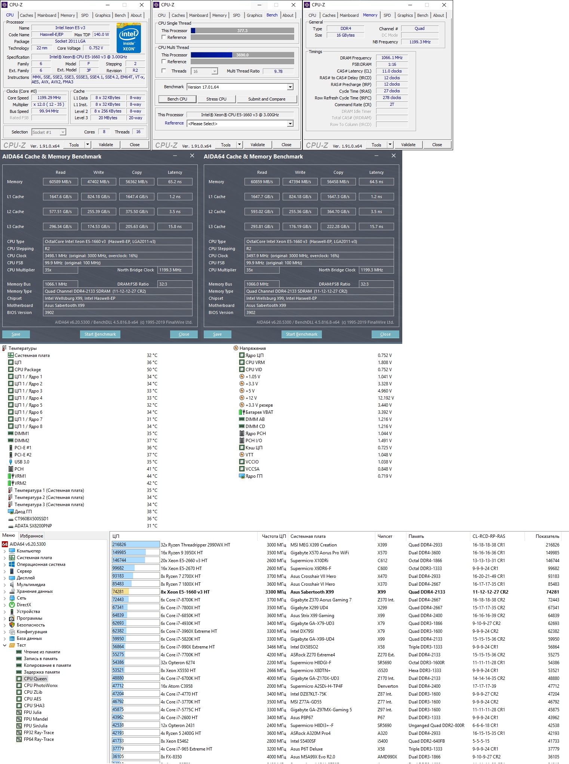The width and height of the screenshot is (569, 764).
Task: Open the Selection Socket #1 dropdown
Action: coord(63,132)
